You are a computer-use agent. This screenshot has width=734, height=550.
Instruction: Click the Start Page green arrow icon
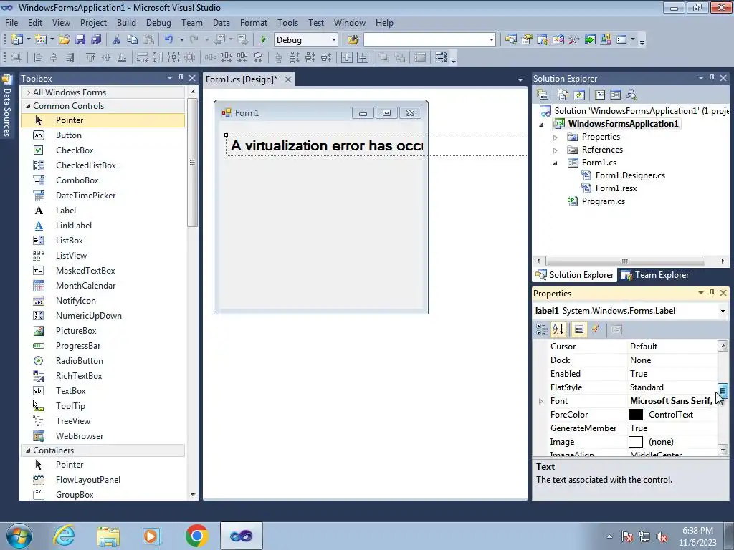[x=590, y=40]
